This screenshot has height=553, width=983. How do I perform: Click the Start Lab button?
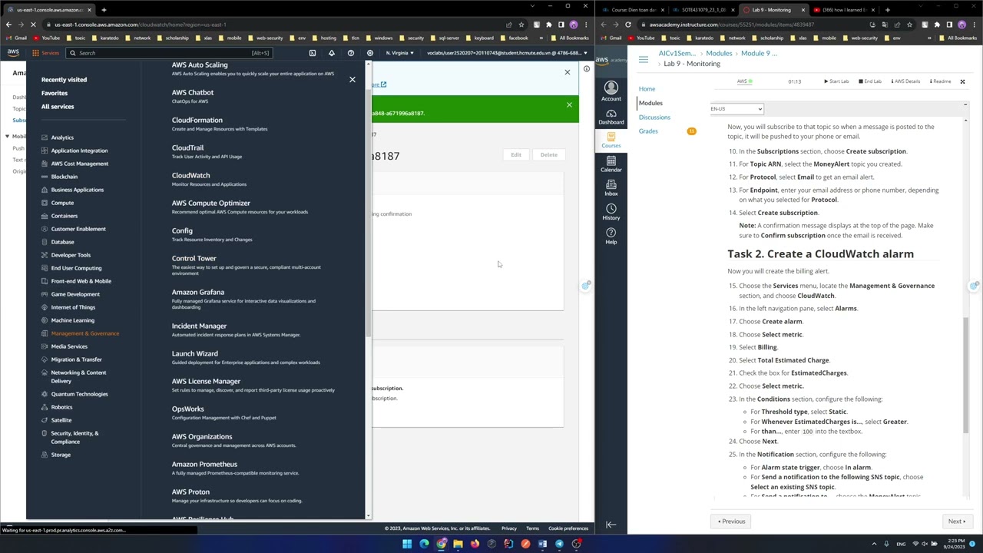pyautogui.click(x=836, y=81)
